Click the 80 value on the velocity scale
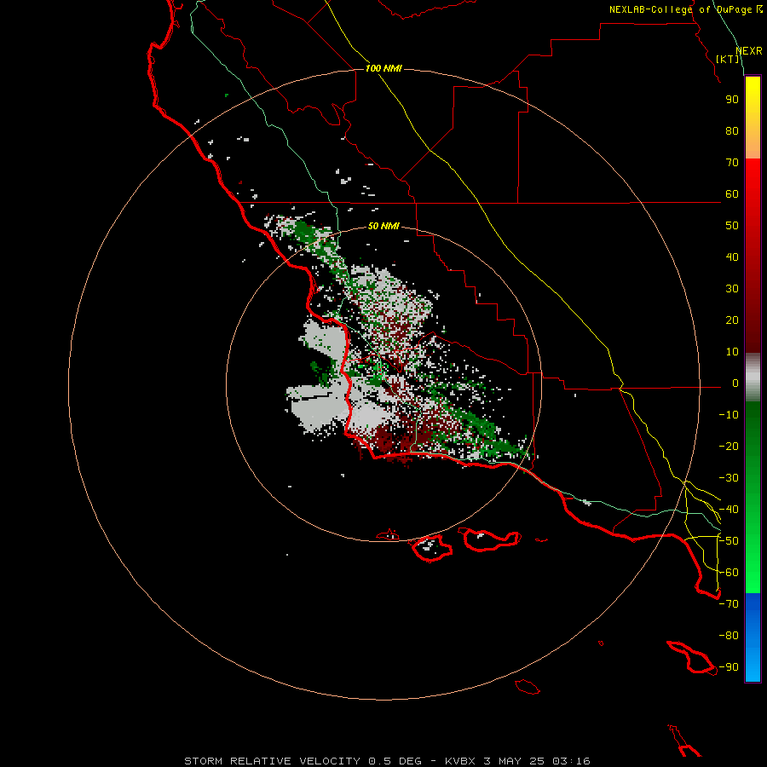This screenshot has height=767, width=767. click(732, 131)
